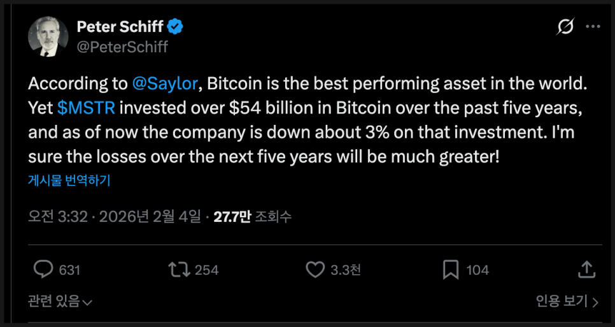The image size is (615, 327).
Task: Repost this tweet using the arrows icon
Action: point(179,270)
